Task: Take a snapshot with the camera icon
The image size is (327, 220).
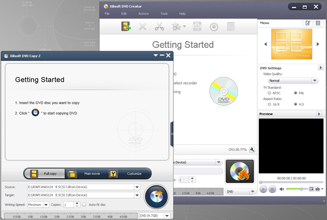Action: (x=317, y=189)
